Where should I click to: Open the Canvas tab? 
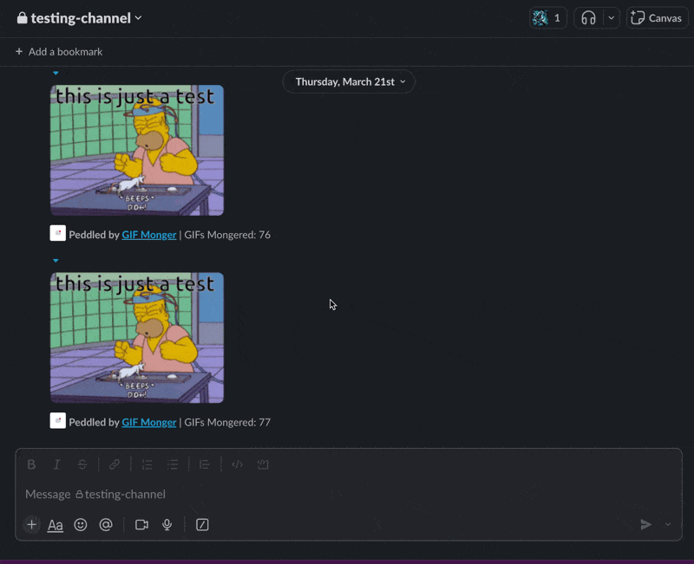pos(657,18)
